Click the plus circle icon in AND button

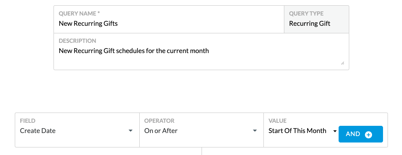coord(369,135)
